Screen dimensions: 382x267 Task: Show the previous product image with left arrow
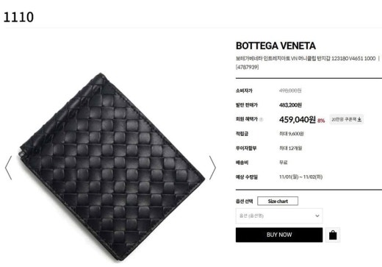click(8, 168)
